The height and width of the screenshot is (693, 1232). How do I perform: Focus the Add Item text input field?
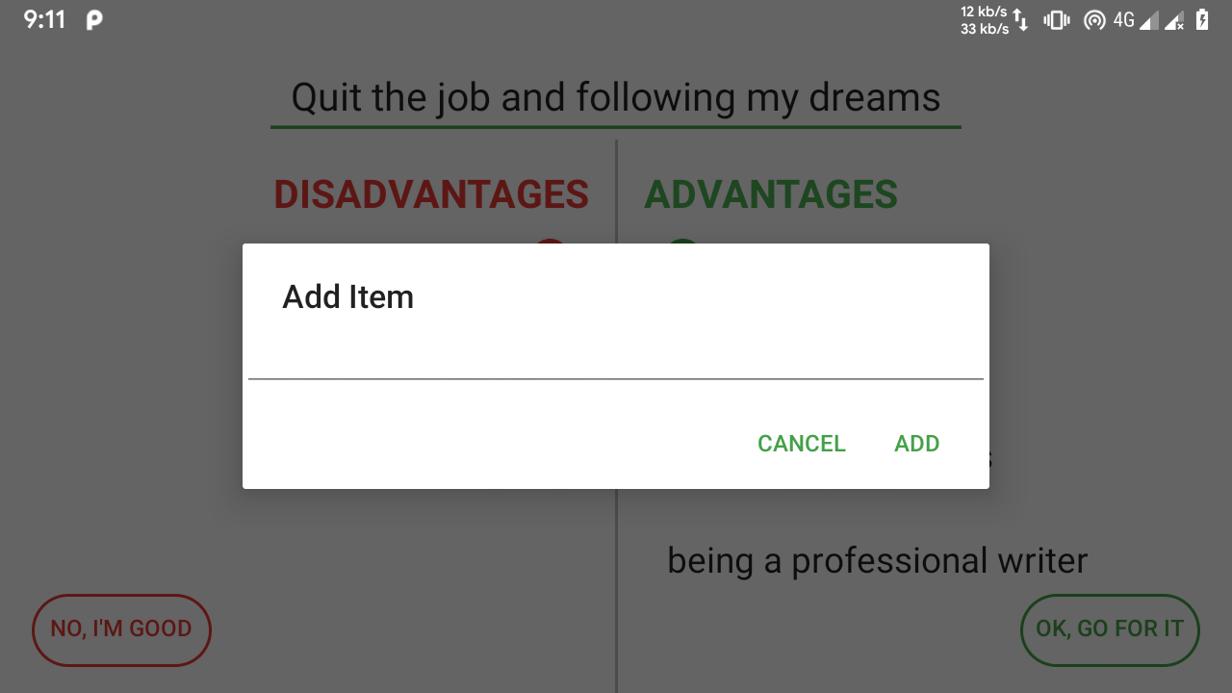(x=616, y=354)
